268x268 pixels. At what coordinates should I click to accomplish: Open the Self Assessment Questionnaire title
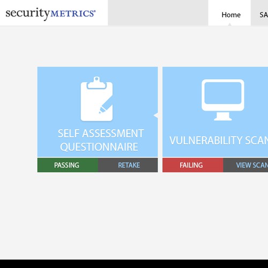tap(101, 140)
